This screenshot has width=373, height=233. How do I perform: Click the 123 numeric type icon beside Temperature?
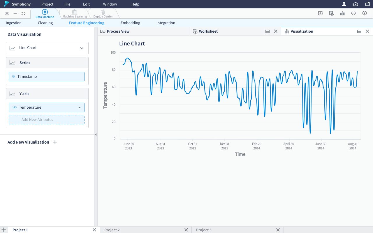pos(15,107)
